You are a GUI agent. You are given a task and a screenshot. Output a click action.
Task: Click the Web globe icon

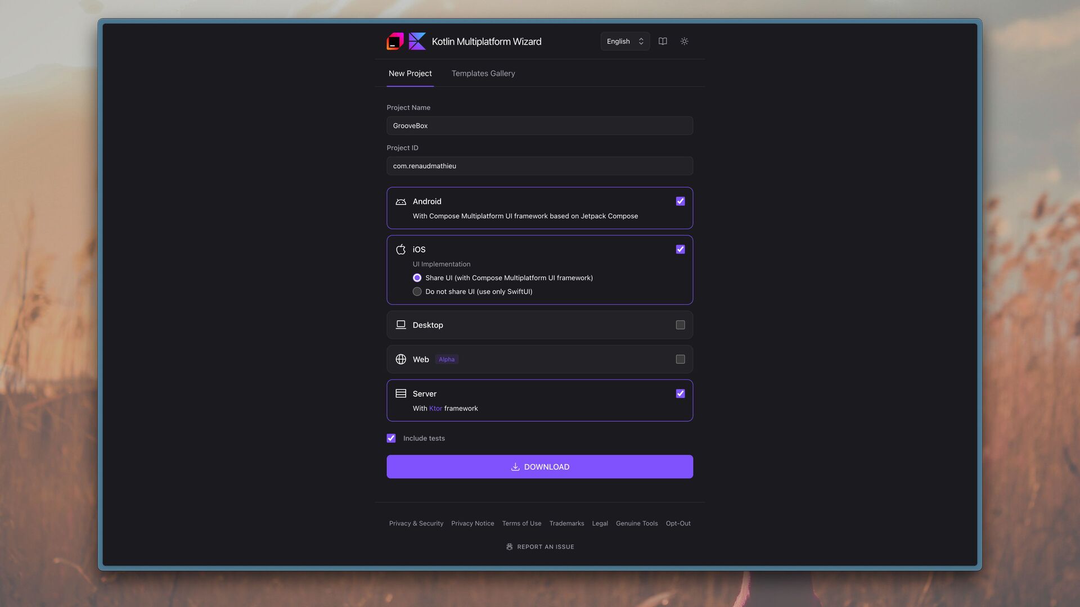click(x=400, y=360)
